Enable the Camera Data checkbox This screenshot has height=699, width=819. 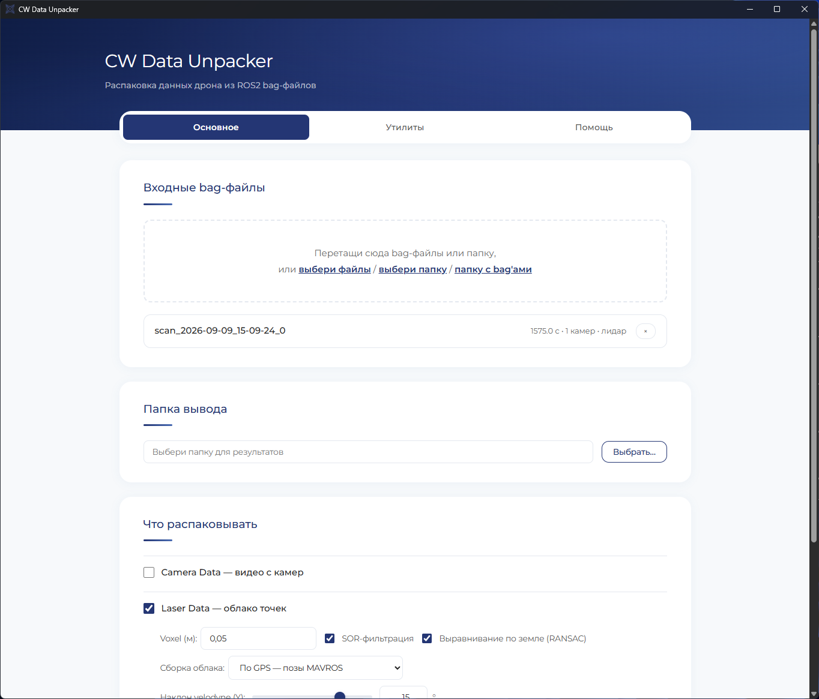click(x=149, y=572)
